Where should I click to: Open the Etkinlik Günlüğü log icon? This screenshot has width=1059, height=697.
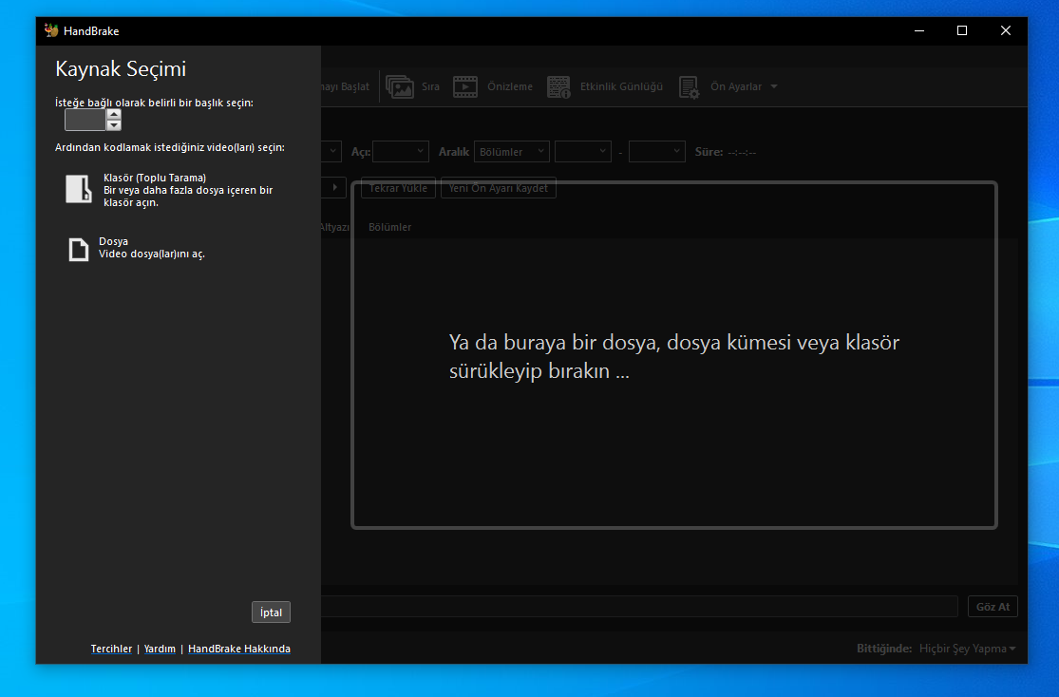pyautogui.click(x=559, y=87)
